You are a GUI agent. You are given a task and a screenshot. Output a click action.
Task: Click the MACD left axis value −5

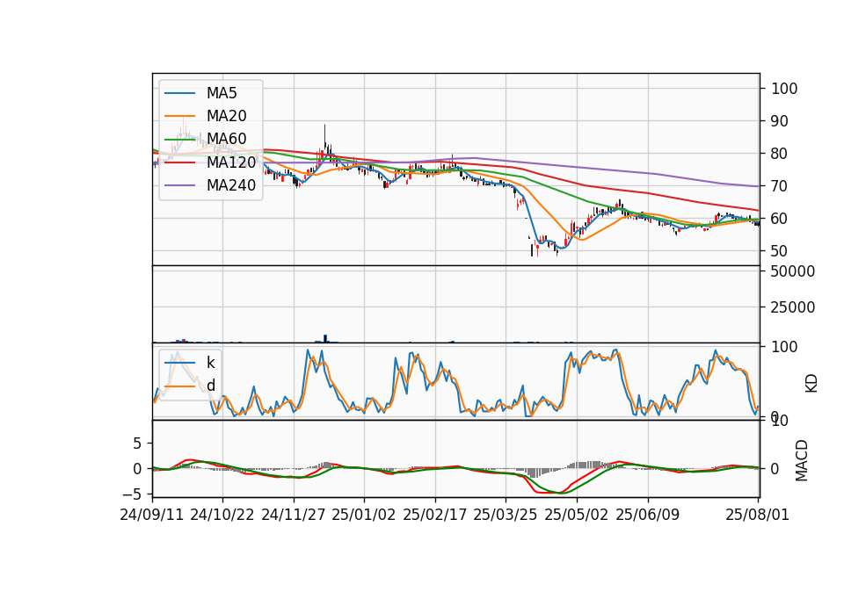(131, 494)
